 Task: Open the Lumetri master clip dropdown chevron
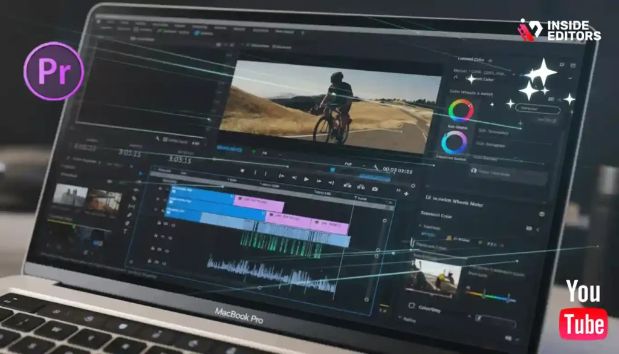[514, 74]
